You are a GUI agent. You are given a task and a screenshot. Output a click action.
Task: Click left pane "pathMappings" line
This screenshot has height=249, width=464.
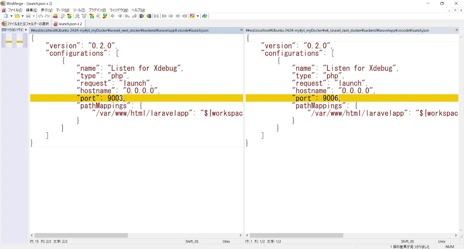click(x=109, y=106)
